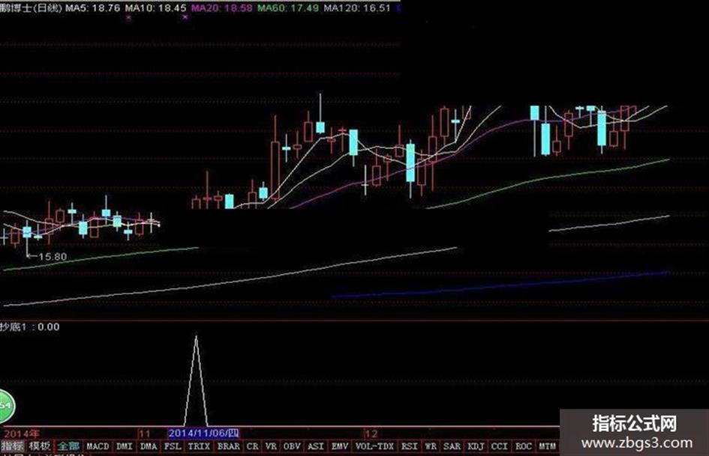The width and height of the screenshot is (709, 456).
Task: Open the EMV indicator
Action: click(340, 446)
